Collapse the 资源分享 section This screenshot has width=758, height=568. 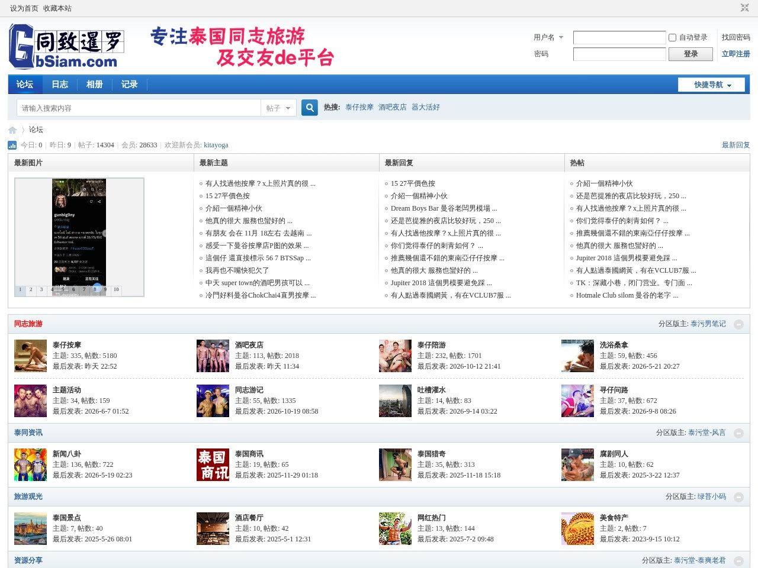(738, 560)
